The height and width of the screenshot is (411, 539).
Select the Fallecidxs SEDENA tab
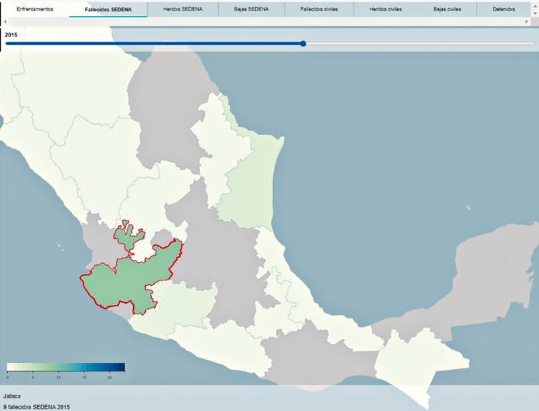click(x=108, y=9)
